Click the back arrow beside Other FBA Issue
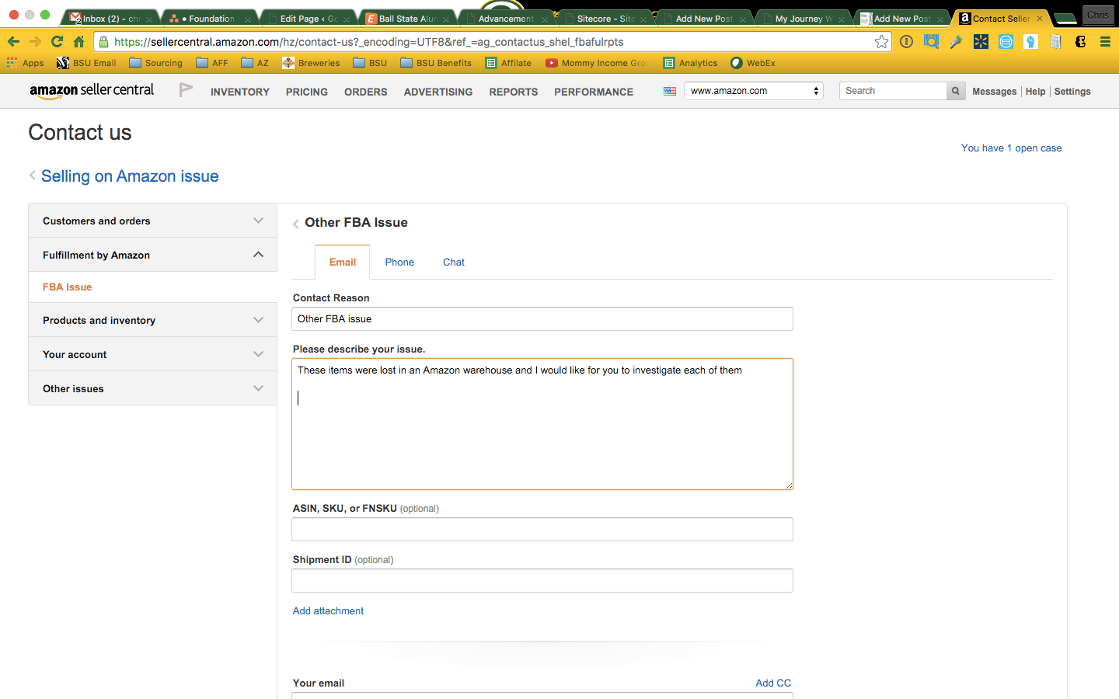The width and height of the screenshot is (1119, 699). tap(296, 224)
